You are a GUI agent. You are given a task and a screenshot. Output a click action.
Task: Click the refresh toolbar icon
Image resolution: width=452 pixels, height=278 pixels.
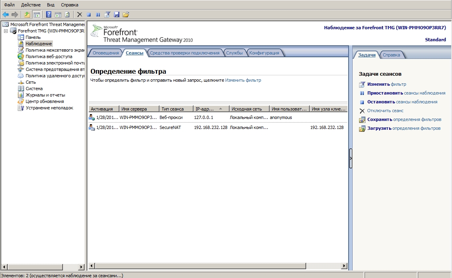click(x=67, y=14)
